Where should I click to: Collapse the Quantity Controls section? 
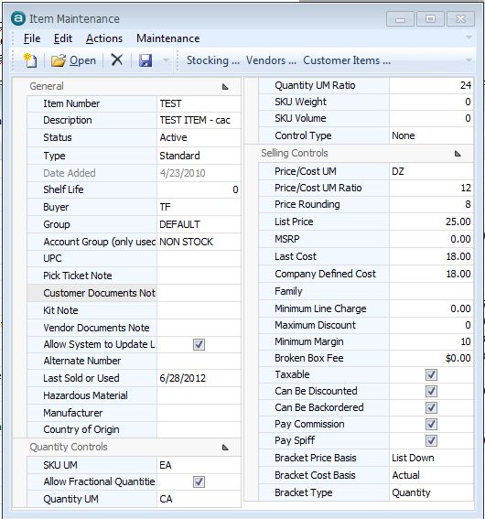click(225, 448)
